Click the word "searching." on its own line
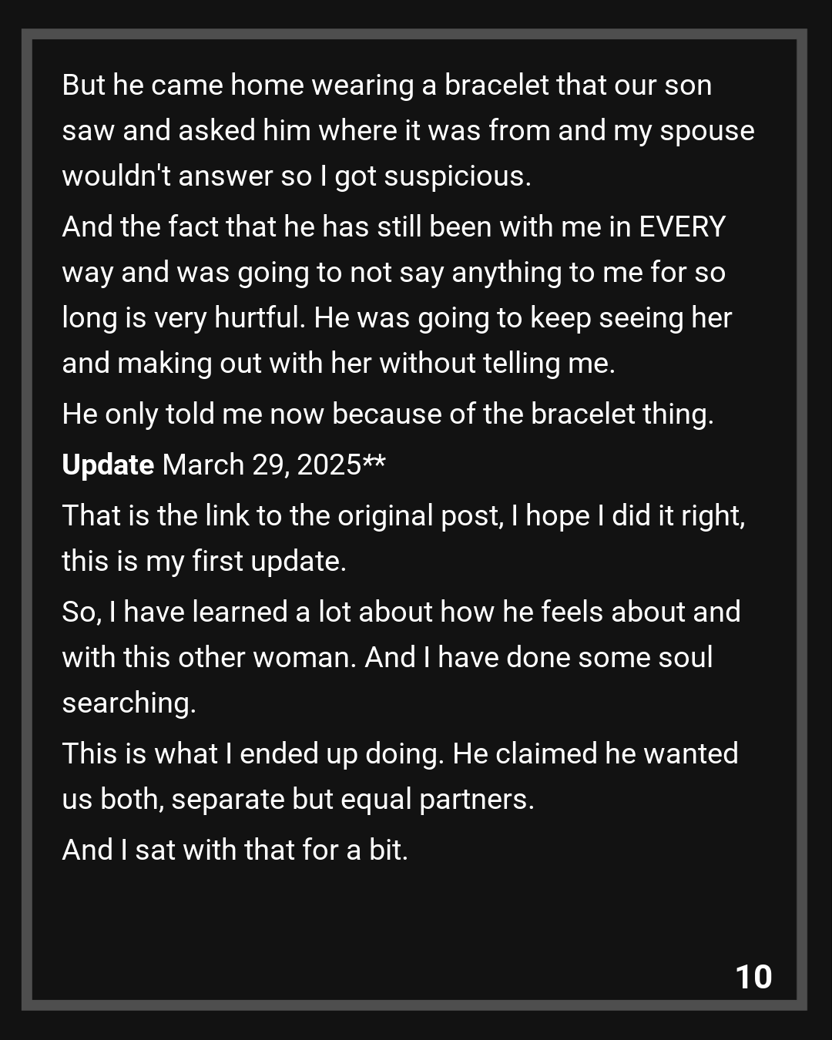The height and width of the screenshot is (1040, 832). 129,703
